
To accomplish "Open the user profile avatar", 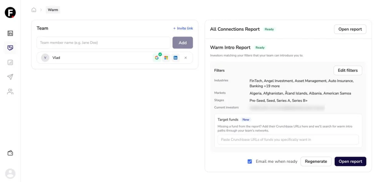I will 10,173.
